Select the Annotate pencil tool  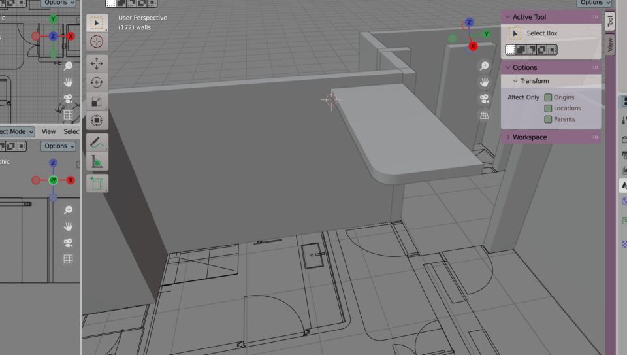click(97, 143)
